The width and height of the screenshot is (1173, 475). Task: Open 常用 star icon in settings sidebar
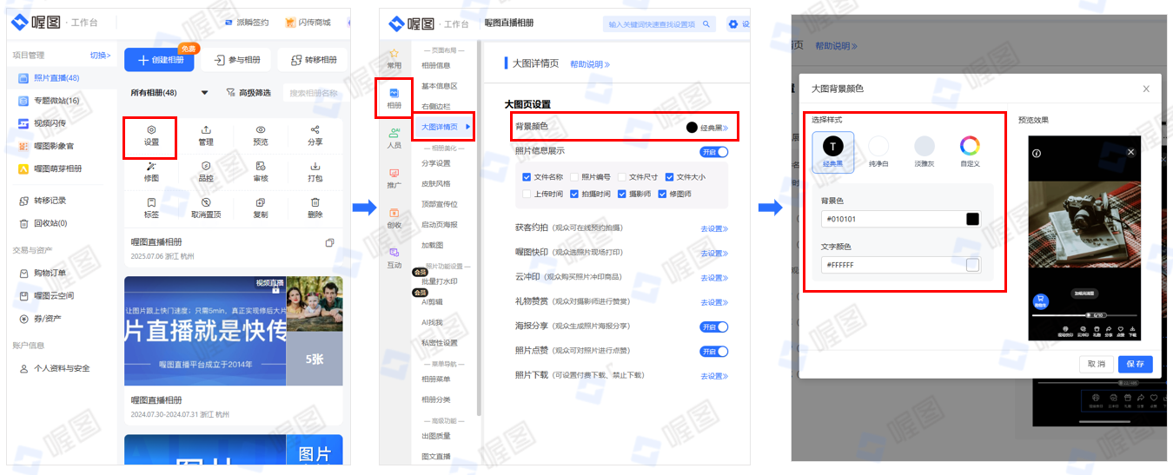[394, 53]
